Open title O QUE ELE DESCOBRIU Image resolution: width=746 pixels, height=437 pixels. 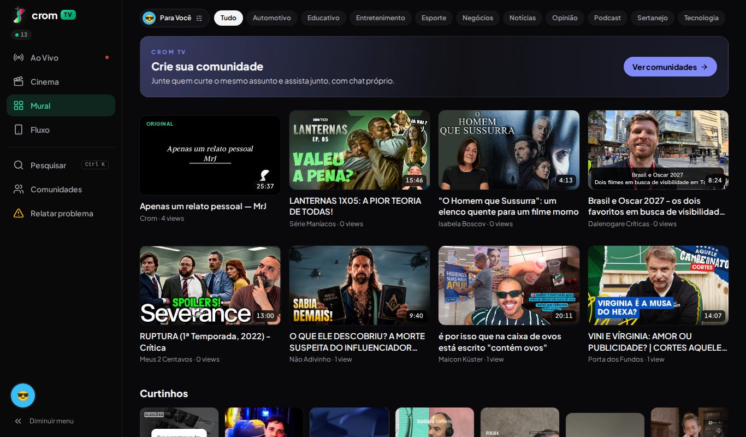[357, 341]
